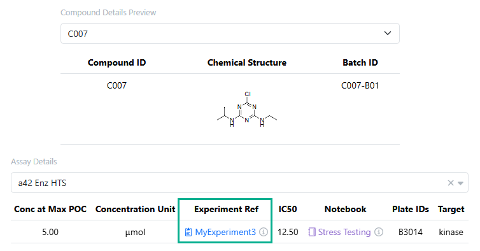Clear the a42 Enz HTS assay selection
Screen dimensions: 480x251
451,183
